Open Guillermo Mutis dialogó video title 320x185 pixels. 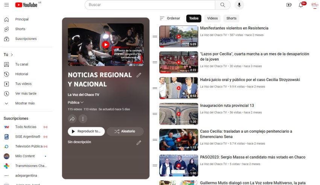click(x=253, y=183)
